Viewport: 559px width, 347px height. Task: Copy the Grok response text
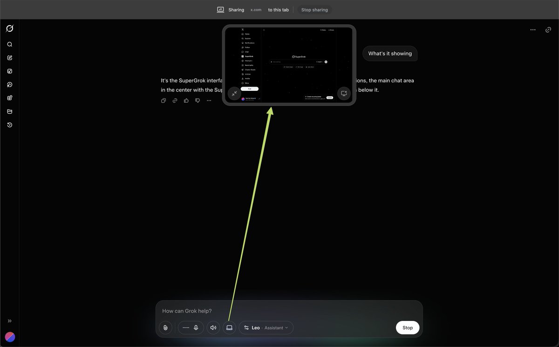(x=164, y=101)
